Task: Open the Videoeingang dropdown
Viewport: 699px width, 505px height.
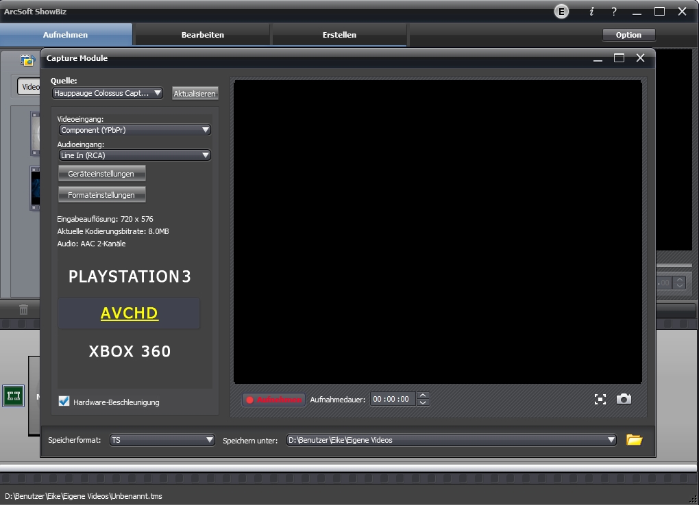Action: click(x=134, y=130)
